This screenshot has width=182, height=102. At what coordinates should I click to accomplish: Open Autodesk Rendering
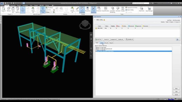(x=112, y=10)
